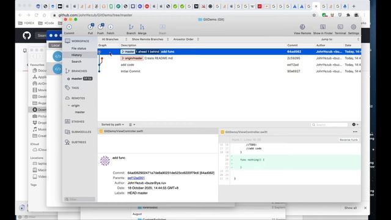
Task: Fetch from remote using Fetch icon
Action: point(111,27)
